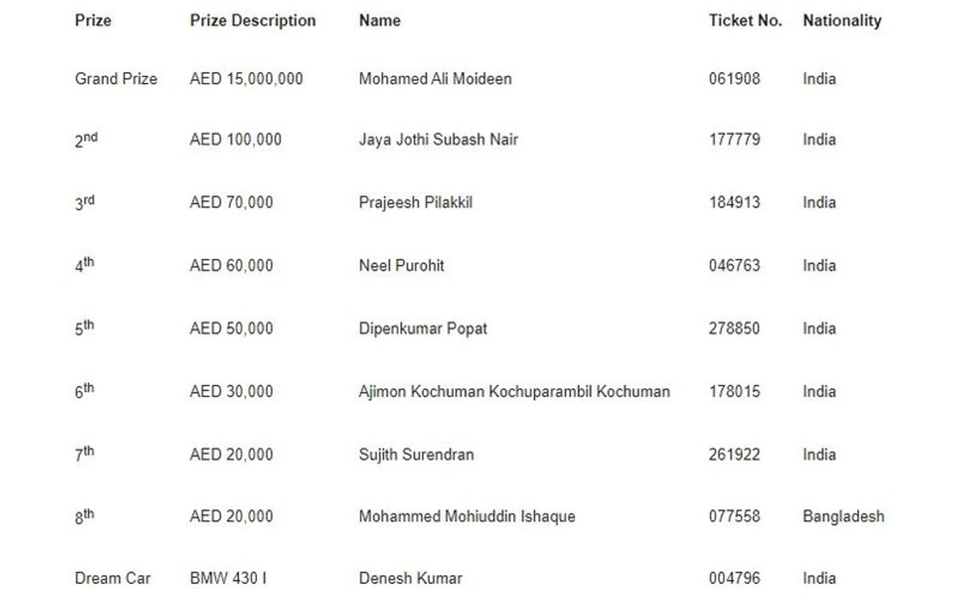
Task: Click the Prize column header
Action: [93, 21]
